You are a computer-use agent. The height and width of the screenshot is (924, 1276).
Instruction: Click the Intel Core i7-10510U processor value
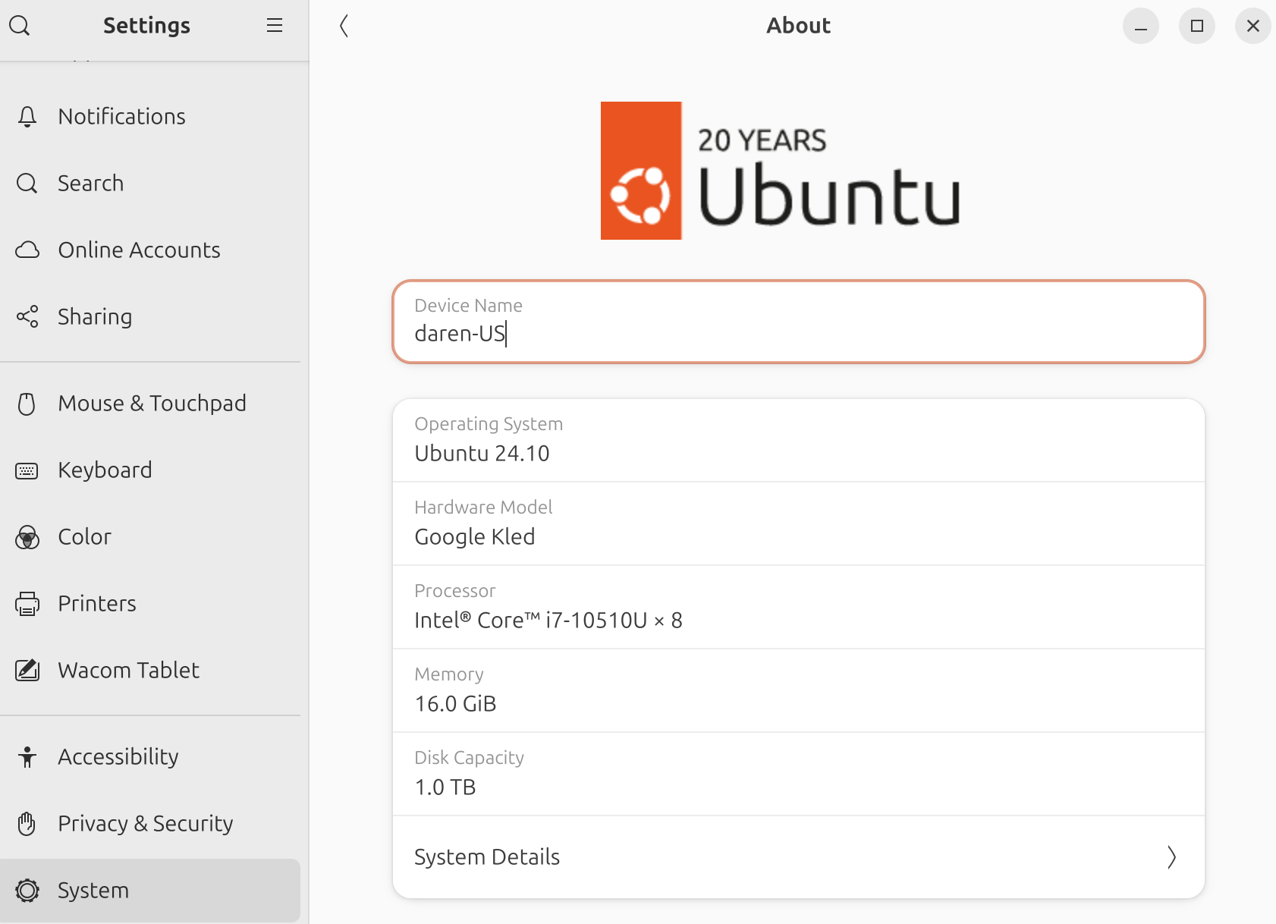click(x=548, y=621)
